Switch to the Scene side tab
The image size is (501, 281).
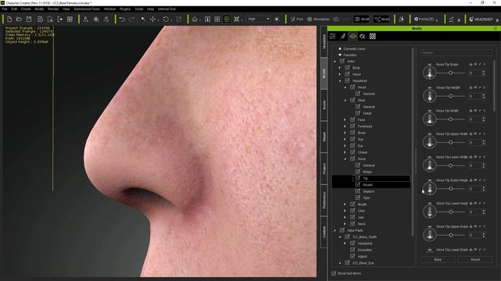(x=324, y=105)
